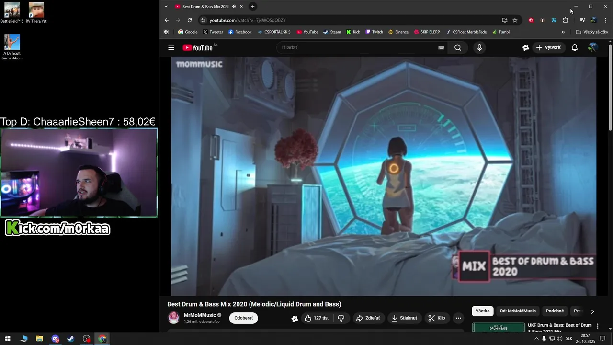This screenshot has width=613, height=345.
Task: Like the video with 127 tis. likes
Action: (x=317, y=318)
